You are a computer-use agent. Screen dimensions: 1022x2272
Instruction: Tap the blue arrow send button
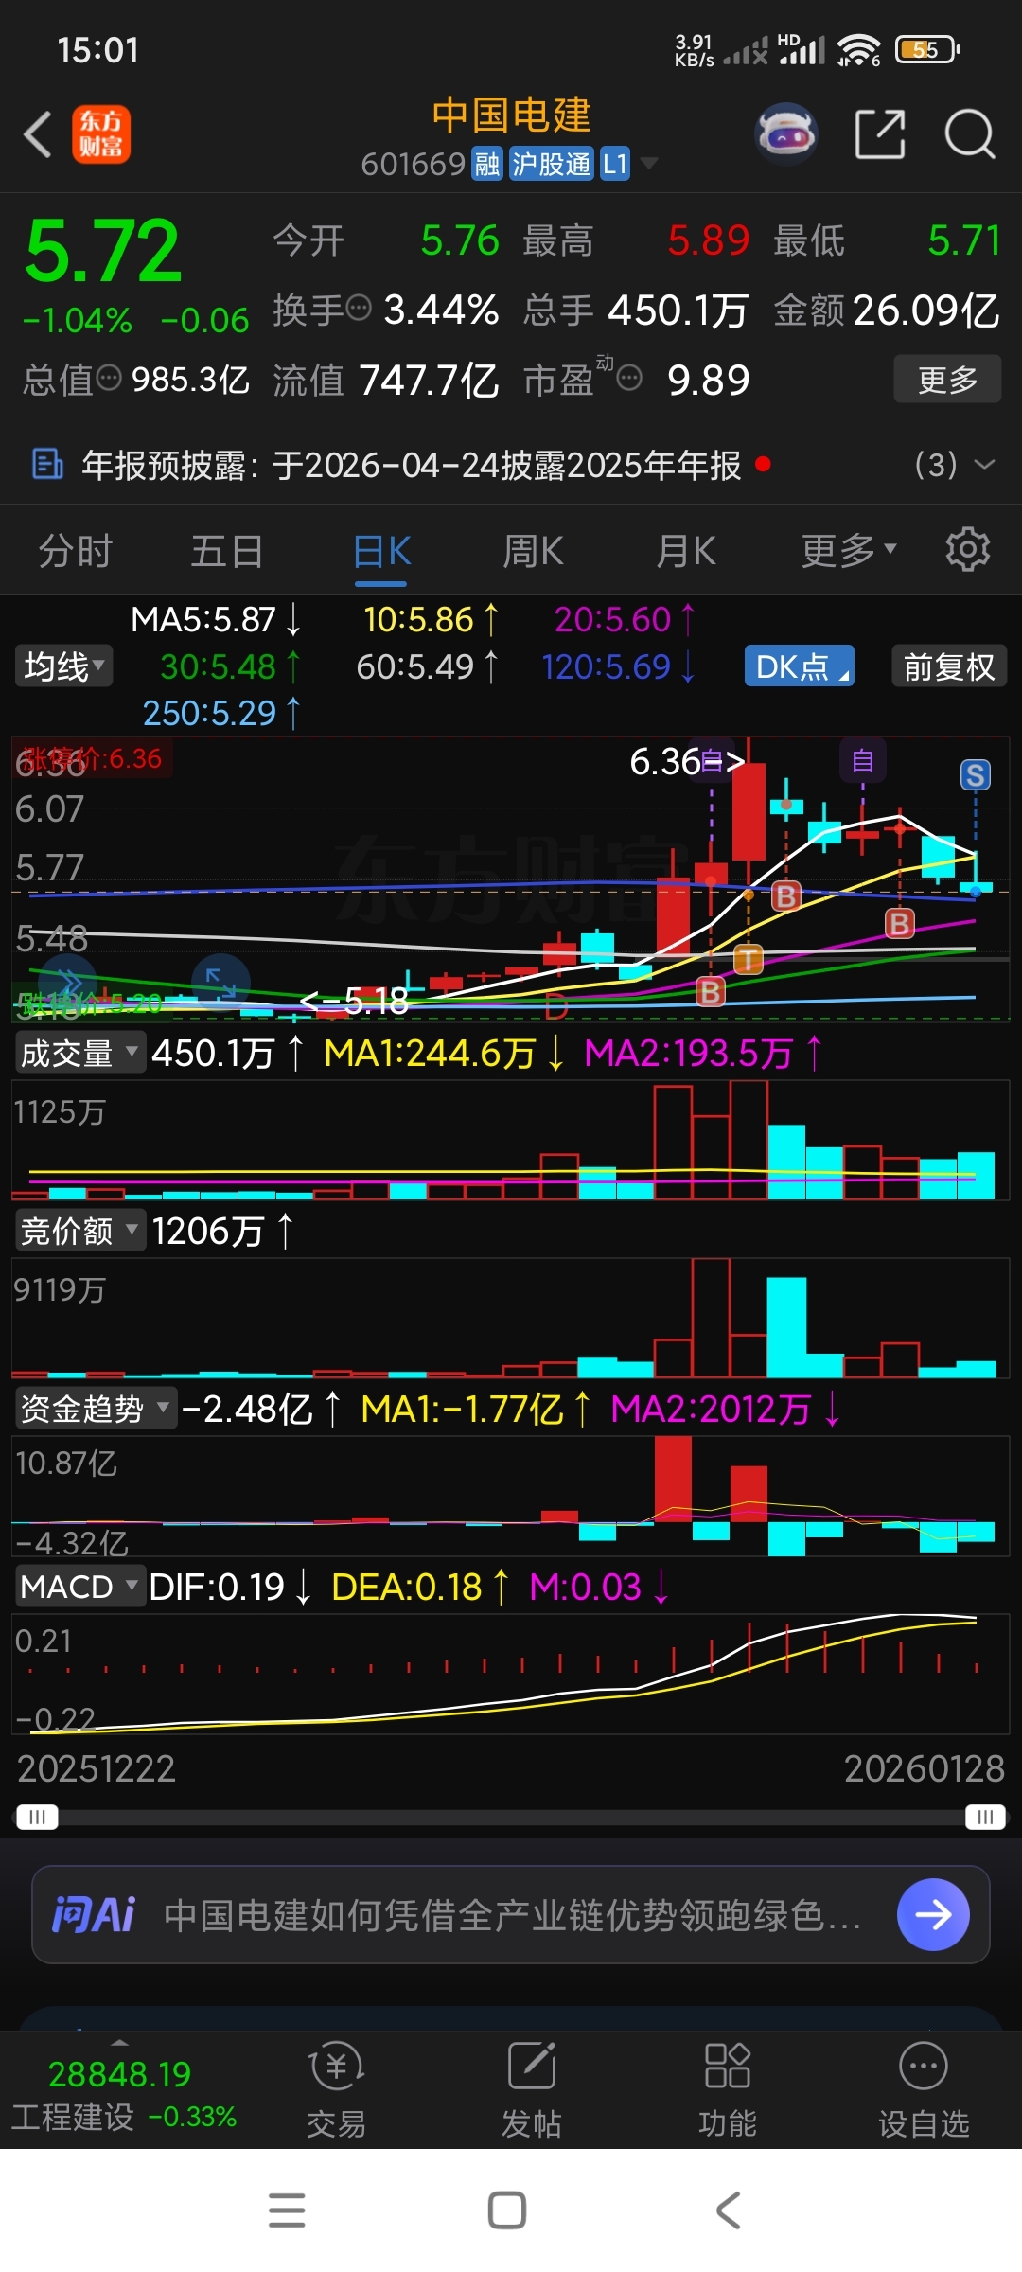[x=933, y=1914]
